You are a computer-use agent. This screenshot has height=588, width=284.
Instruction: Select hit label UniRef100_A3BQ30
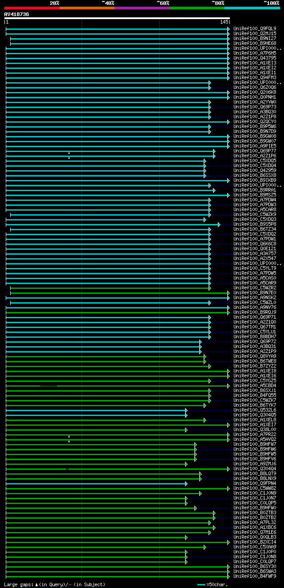coord(255,112)
